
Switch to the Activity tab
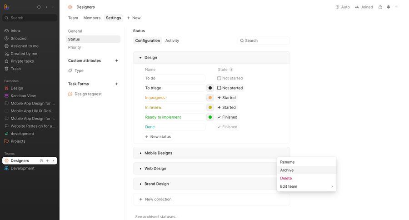[x=172, y=41]
